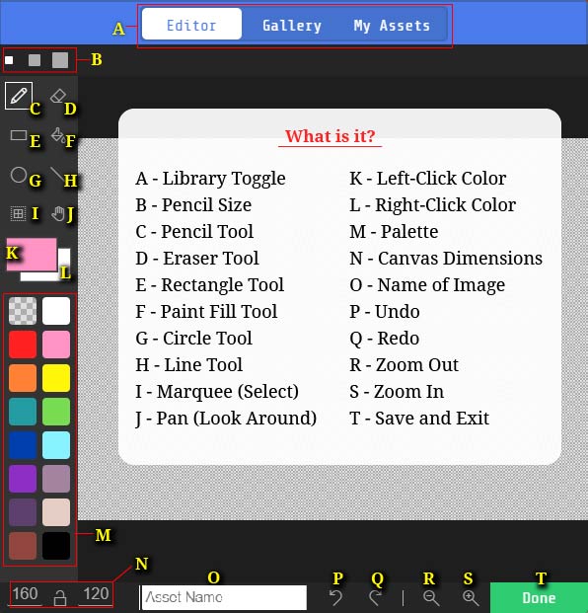Activate the Pan hand tool
Image resolution: width=588 pixels, height=613 pixels.
(58, 214)
